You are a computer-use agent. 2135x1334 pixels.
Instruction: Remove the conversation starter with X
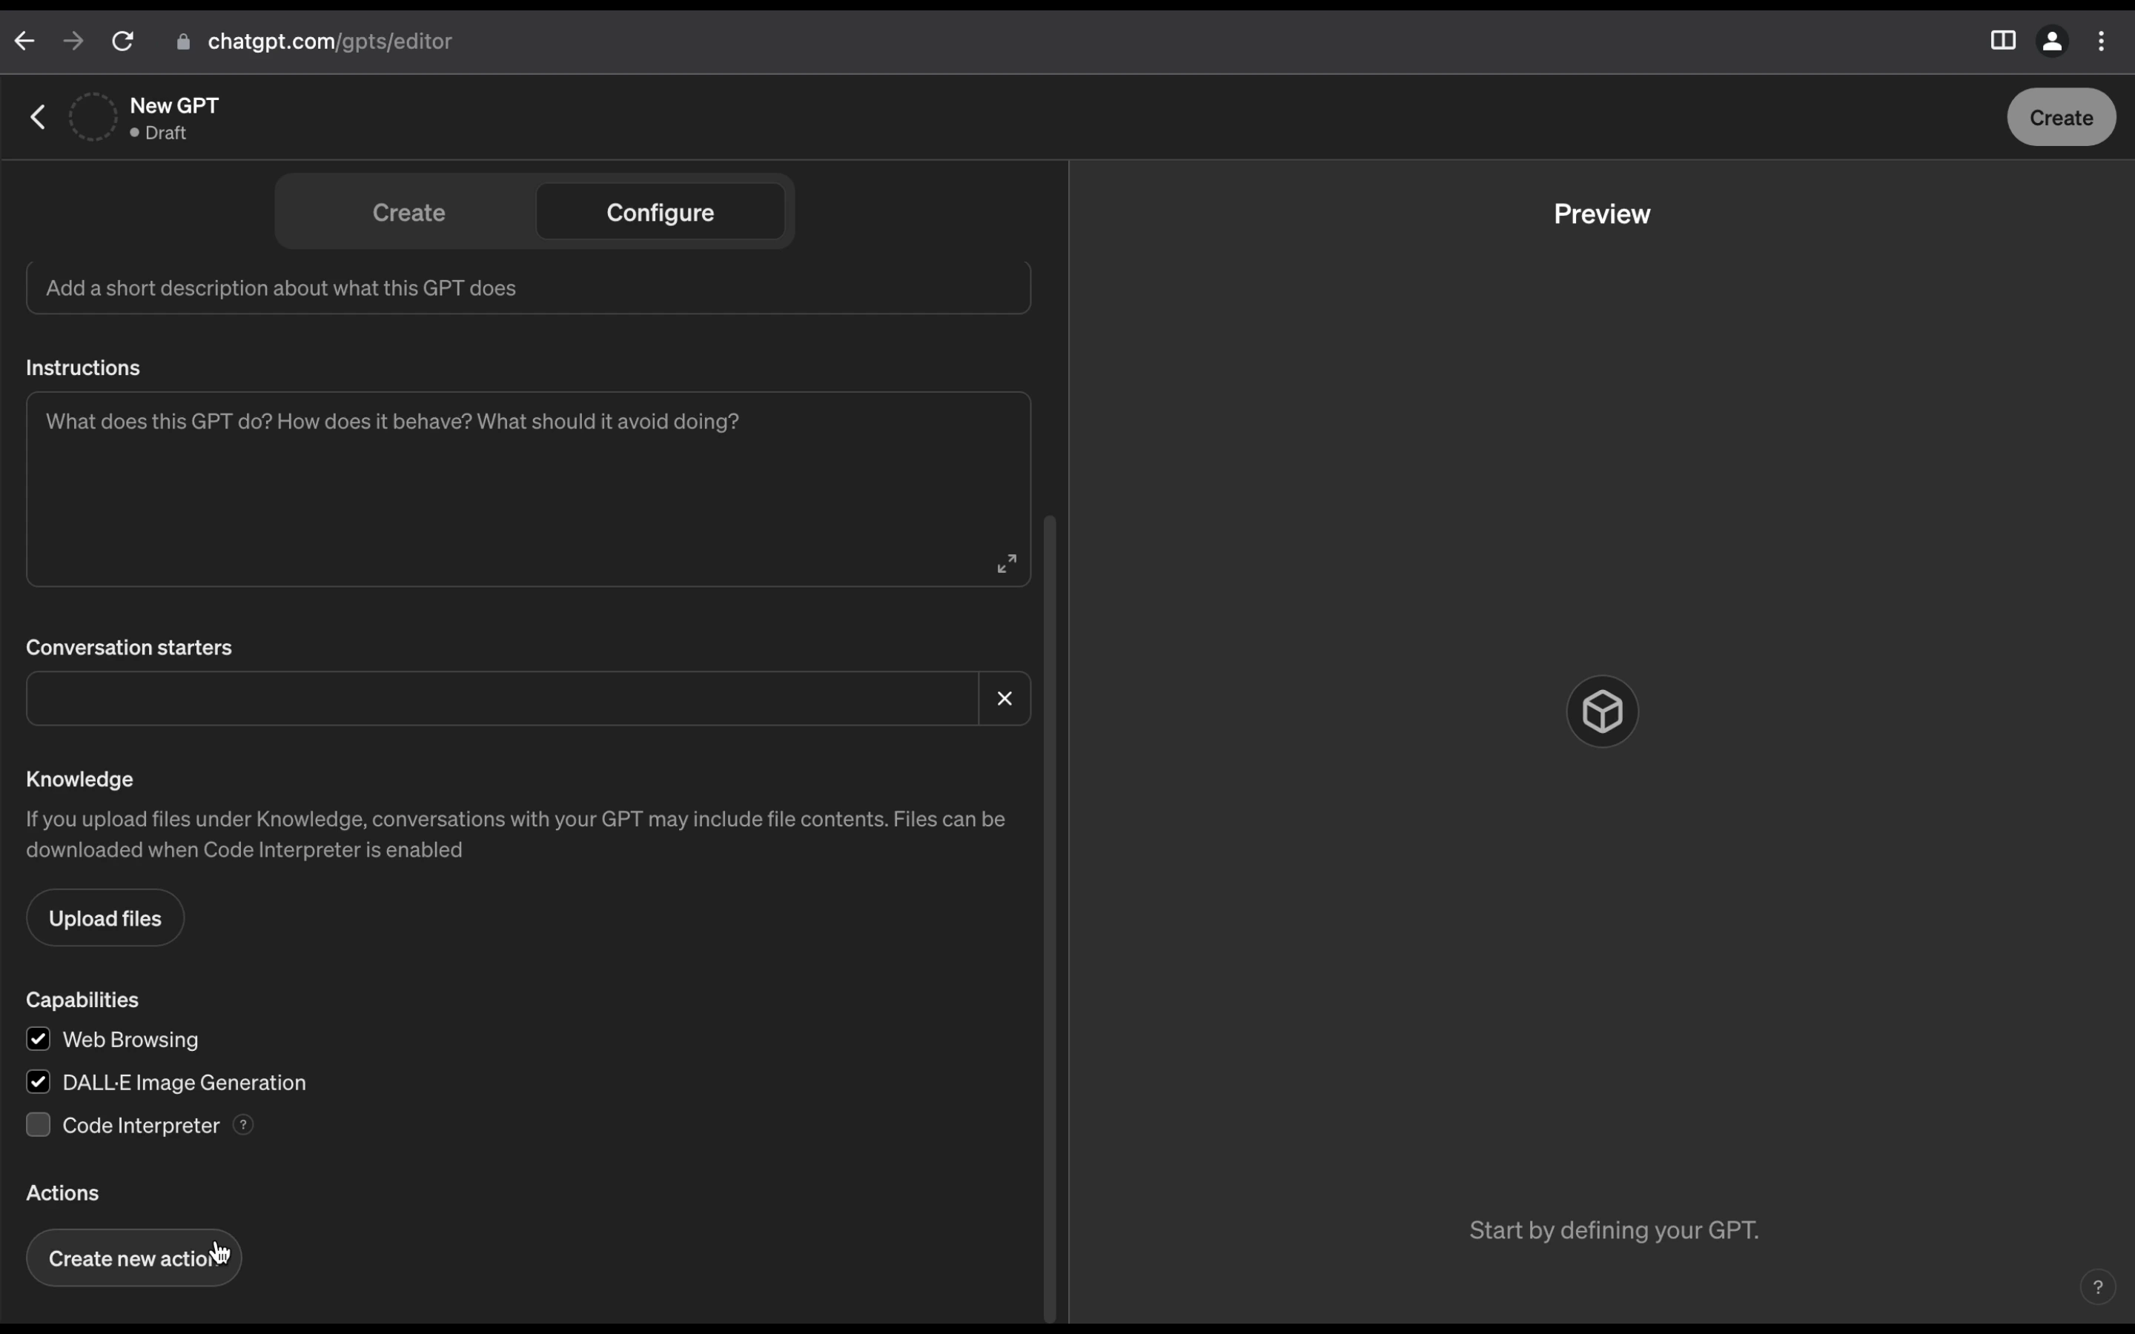[x=1005, y=699]
